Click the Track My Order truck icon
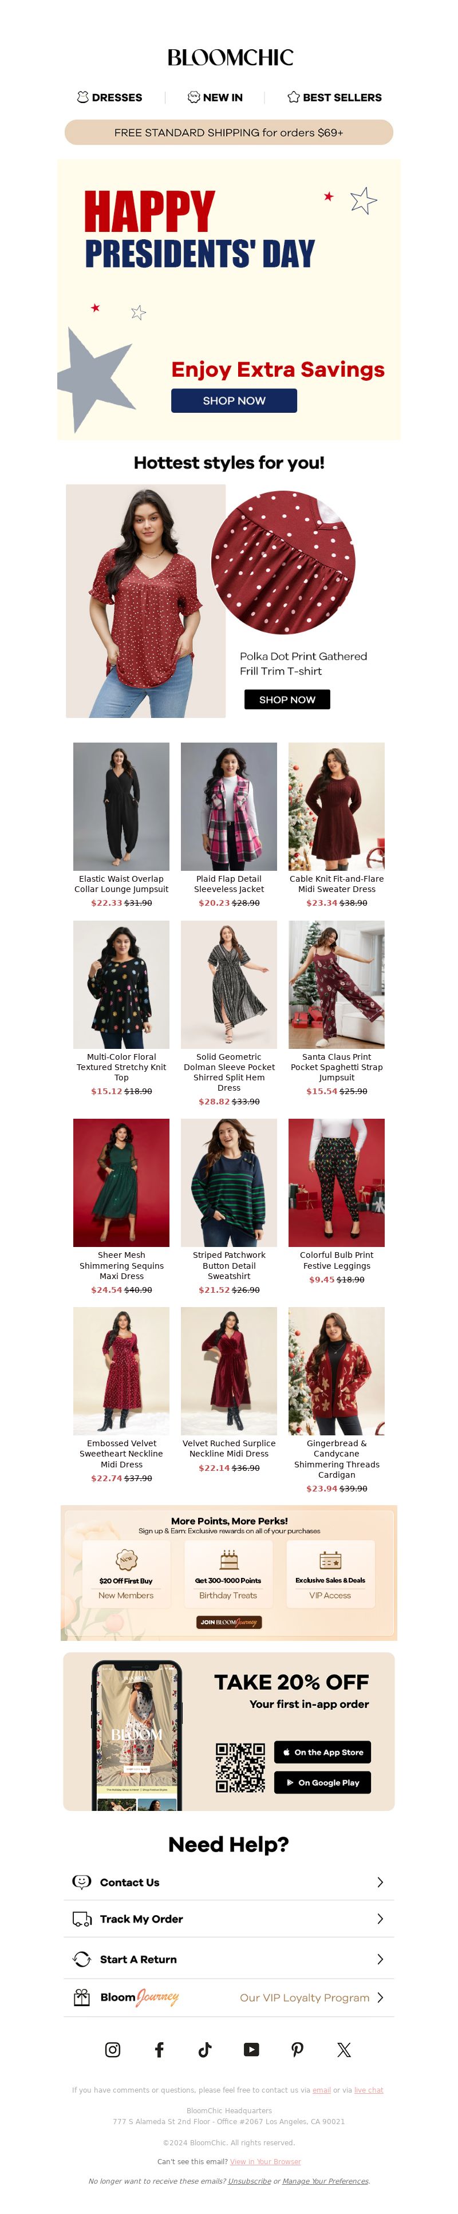Image resolution: width=458 pixels, height=2214 pixels. pyautogui.click(x=82, y=1919)
